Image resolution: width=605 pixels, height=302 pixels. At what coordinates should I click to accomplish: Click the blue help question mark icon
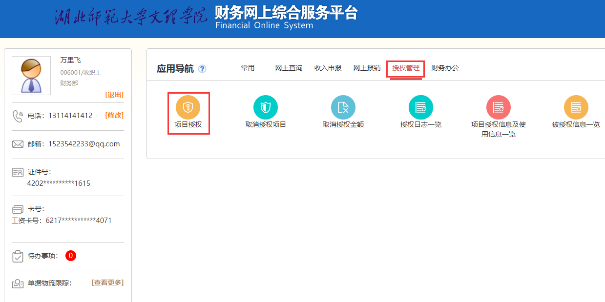coord(202,69)
